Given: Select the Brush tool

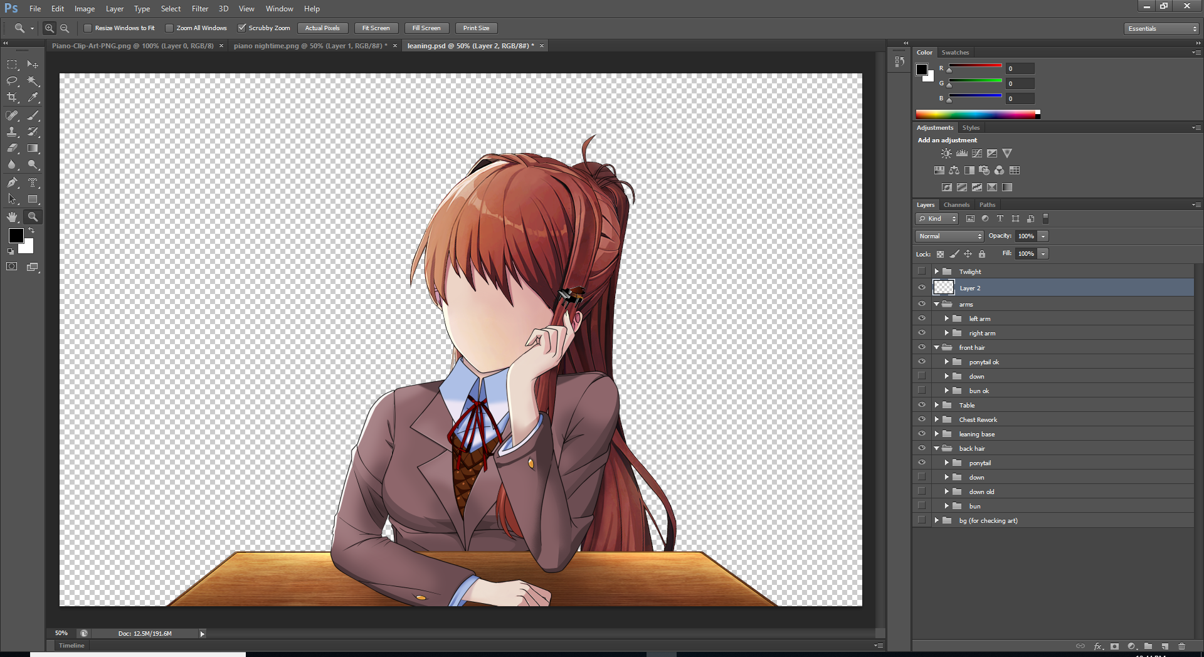Looking at the screenshot, I should [33, 115].
